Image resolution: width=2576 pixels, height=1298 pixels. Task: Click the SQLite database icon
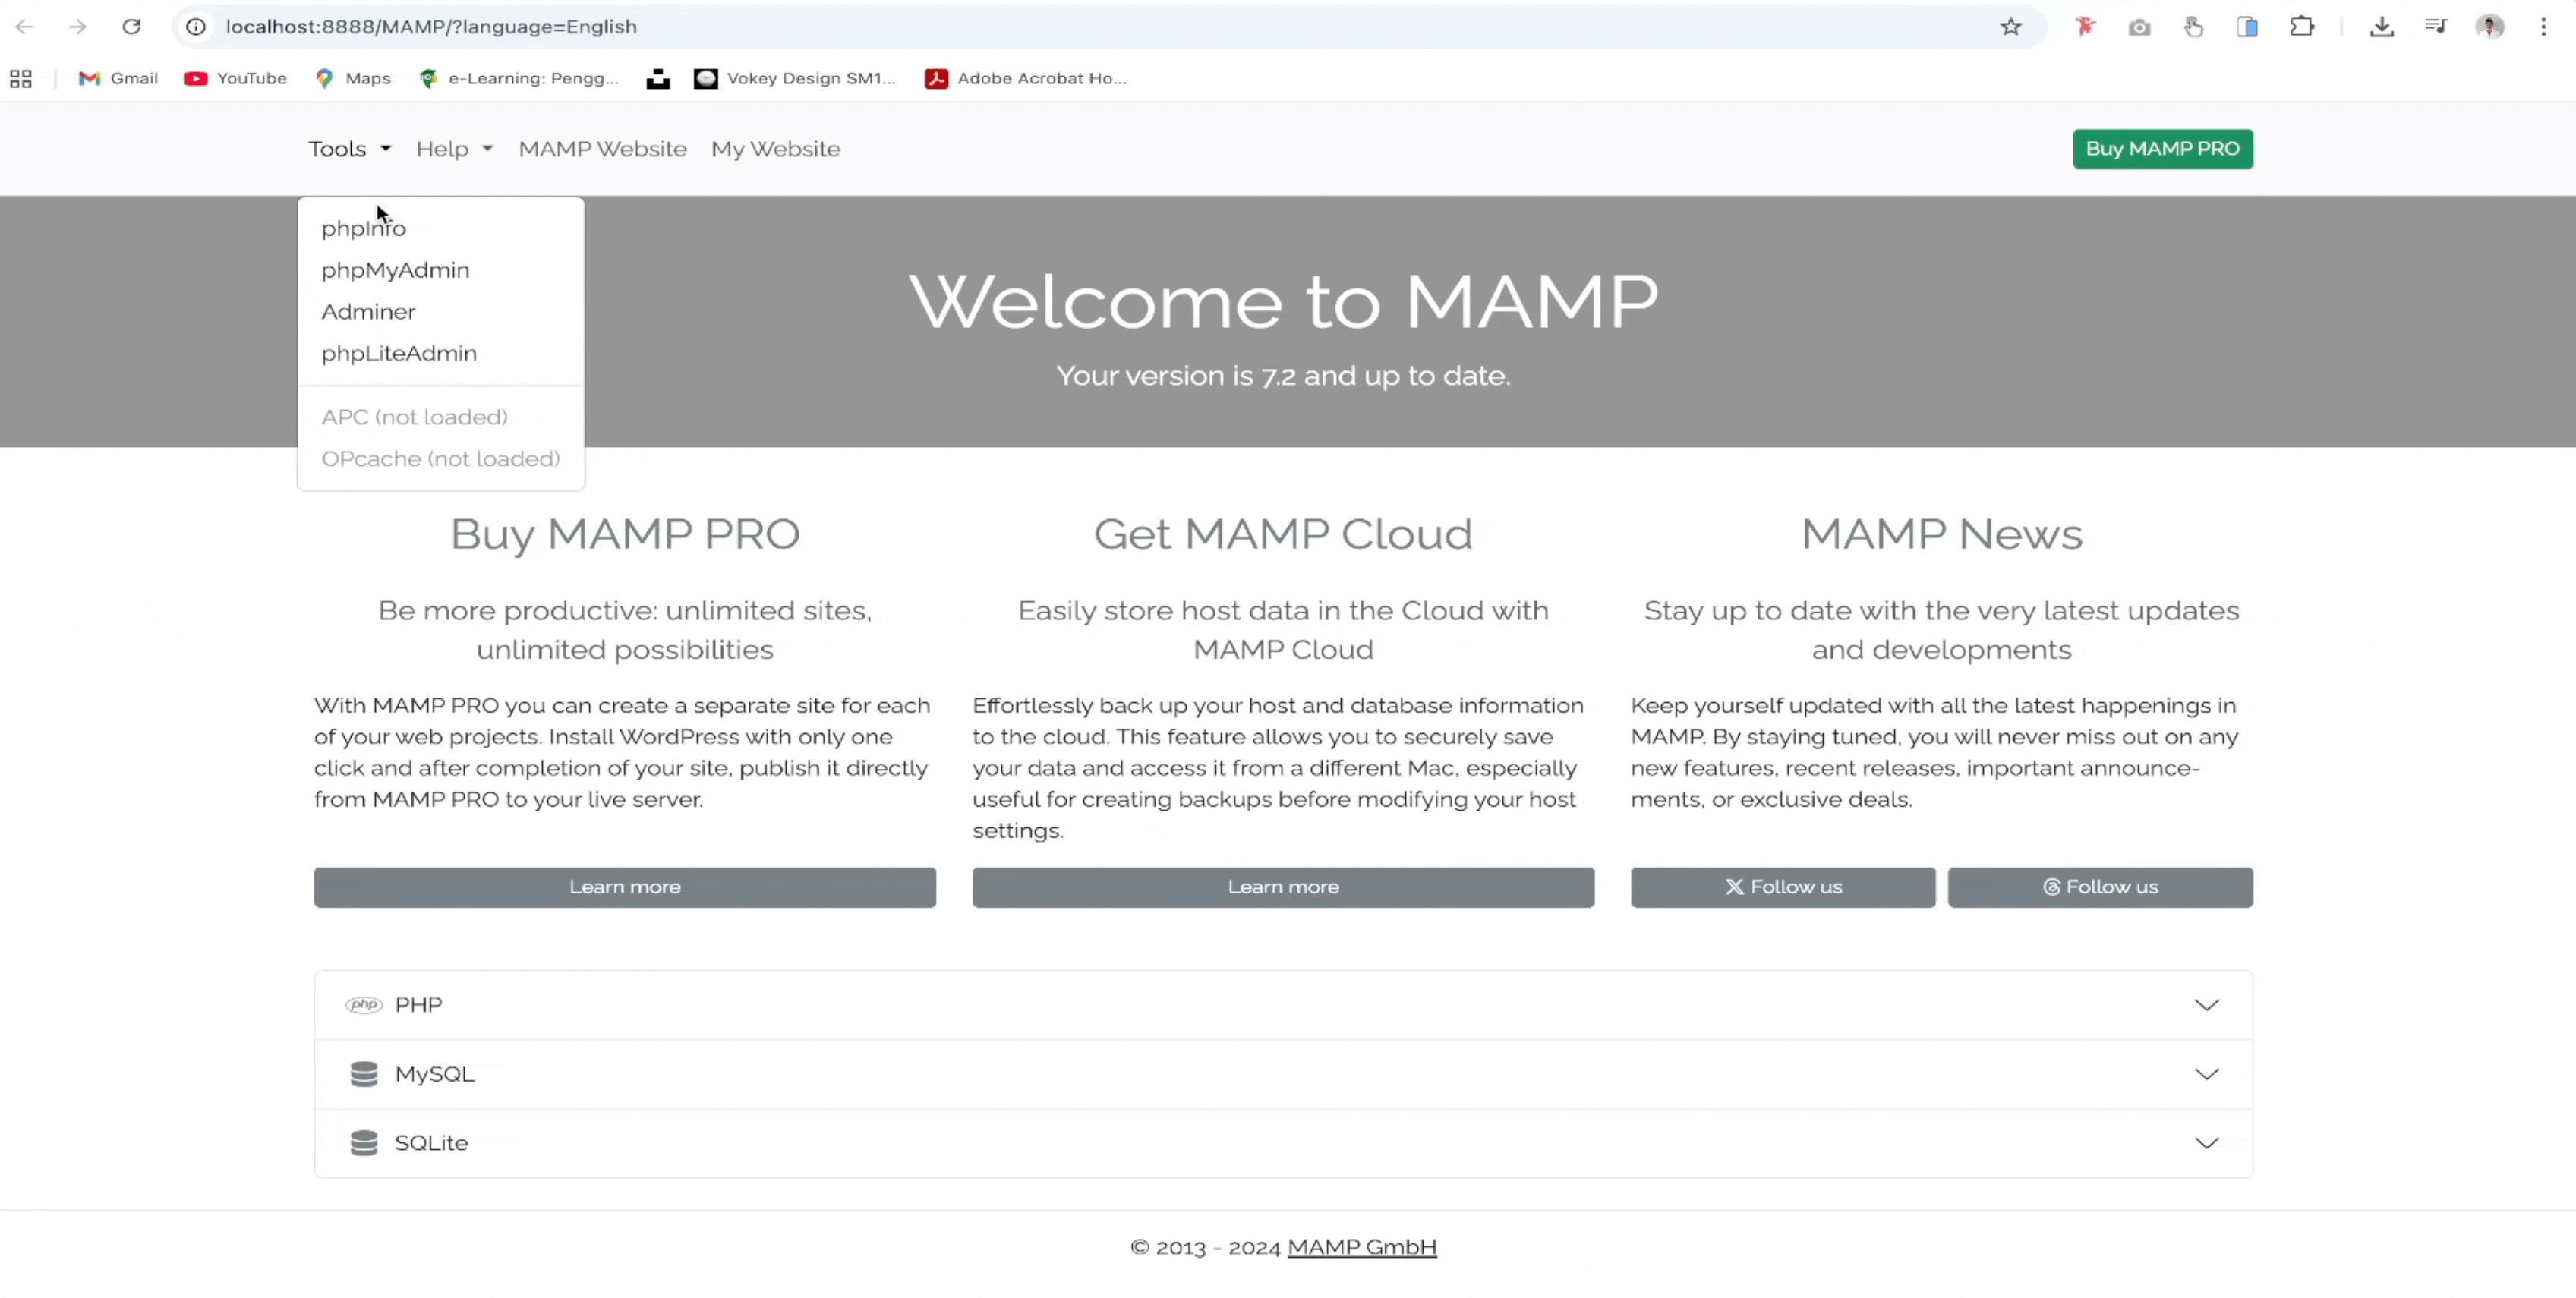[364, 1143]
